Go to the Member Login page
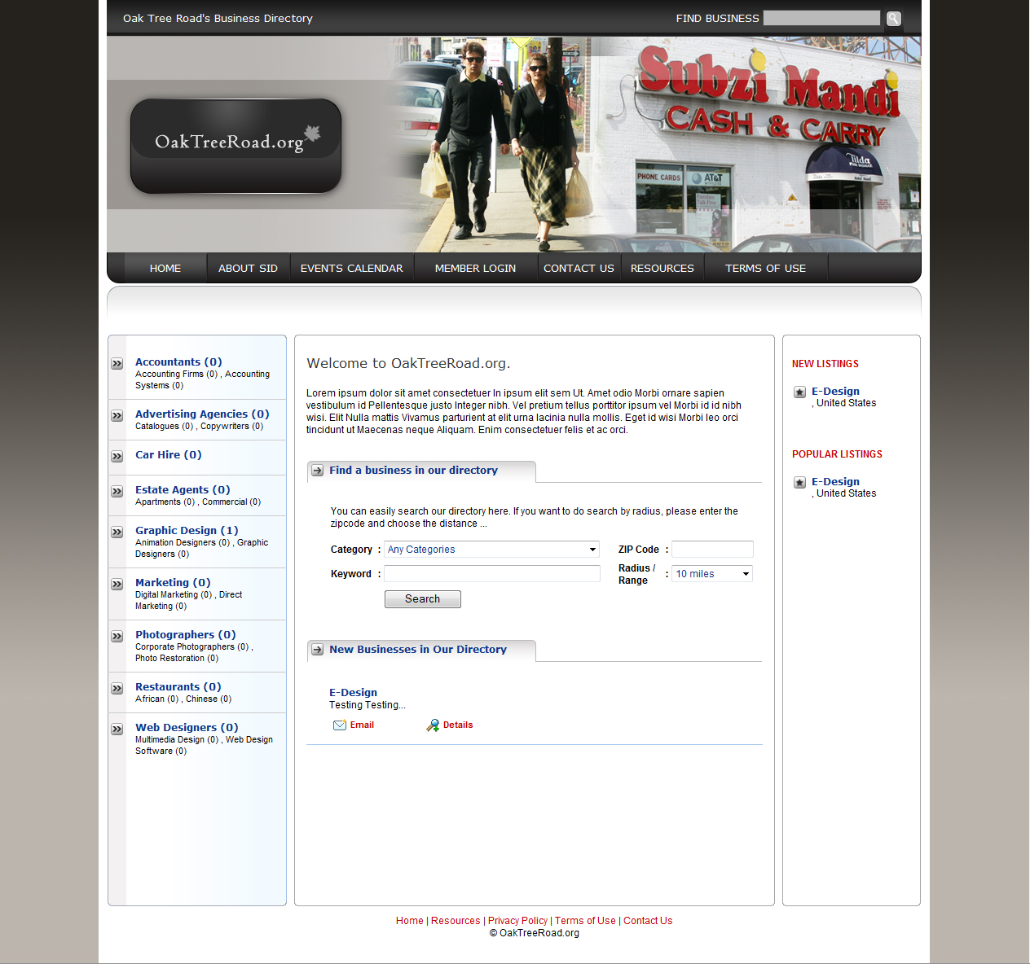 475,269
